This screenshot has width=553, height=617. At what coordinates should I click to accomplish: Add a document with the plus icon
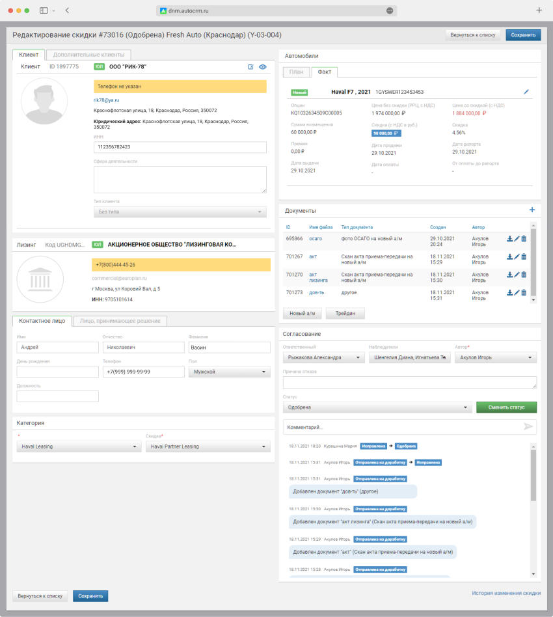(532, 210)
